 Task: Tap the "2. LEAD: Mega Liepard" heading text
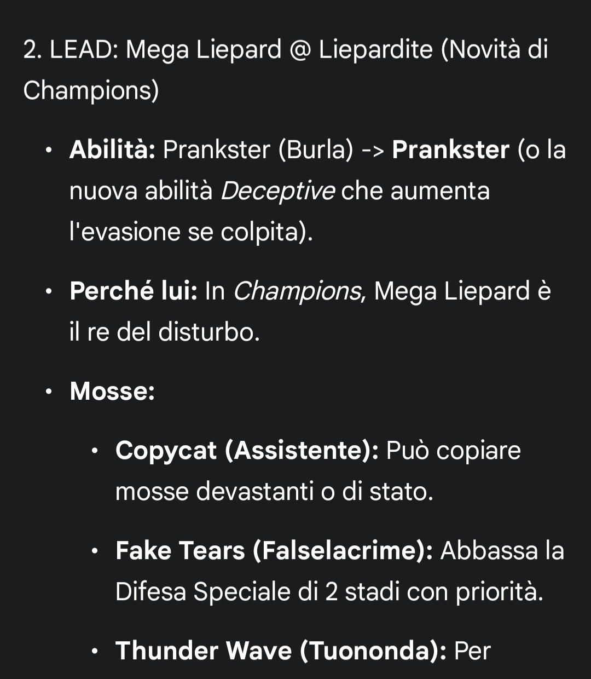coord(152,50)
